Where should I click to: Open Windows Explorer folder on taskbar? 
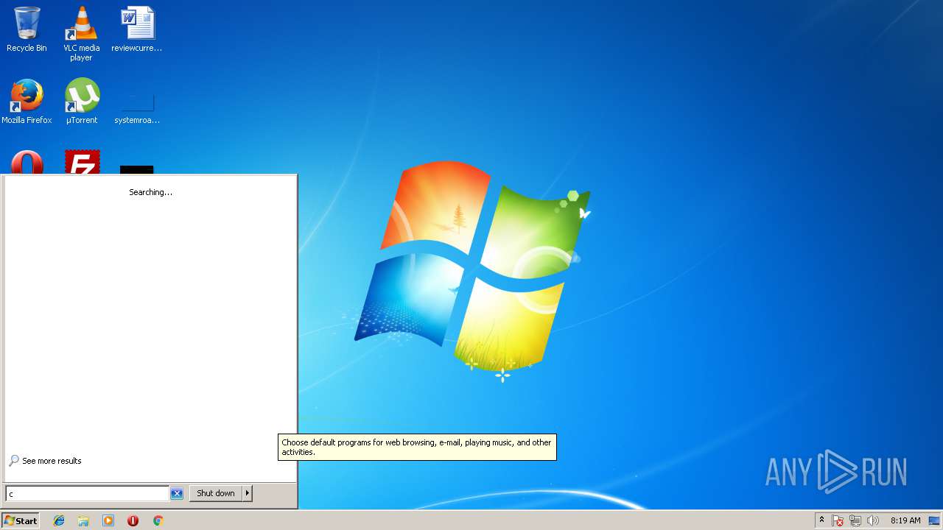[83, 520]
